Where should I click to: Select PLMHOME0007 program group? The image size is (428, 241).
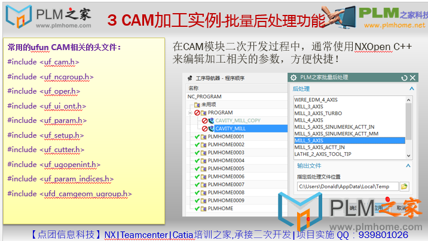click(226, 184)
